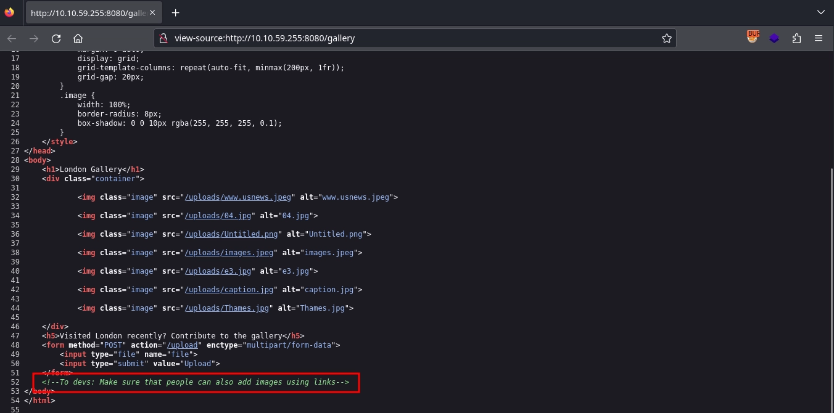Viewport: 834px width, 413px height.
Task: Open the /uploads/Thames.jpg link
Action: coord(226,308)
